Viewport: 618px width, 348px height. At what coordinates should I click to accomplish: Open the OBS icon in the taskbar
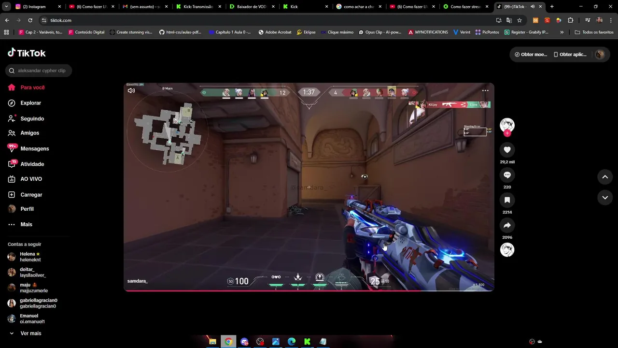click(x=260, y=342)
